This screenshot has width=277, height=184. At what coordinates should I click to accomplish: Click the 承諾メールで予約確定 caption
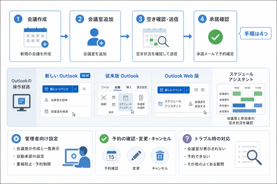coord(215,54)
